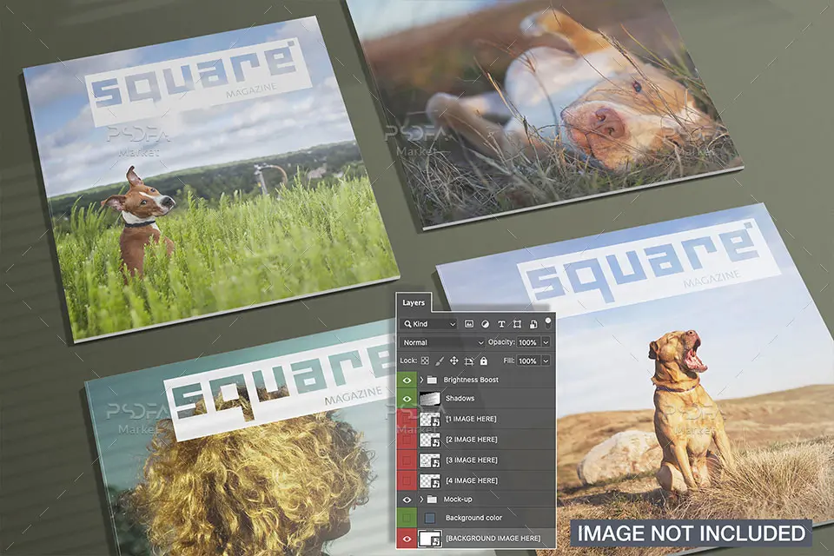Filter layers by pixel layer icon
Image resolution: width=834 pixels, height=556 pixels.
469,323
